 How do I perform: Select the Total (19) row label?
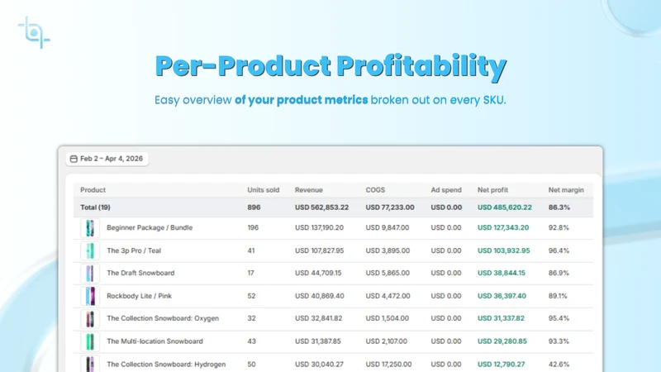pyautogui.click(x=95, y=207)
